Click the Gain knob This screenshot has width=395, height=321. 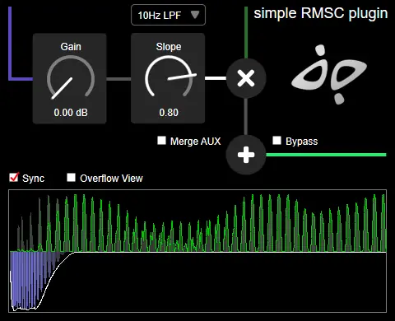click(71, 78)
